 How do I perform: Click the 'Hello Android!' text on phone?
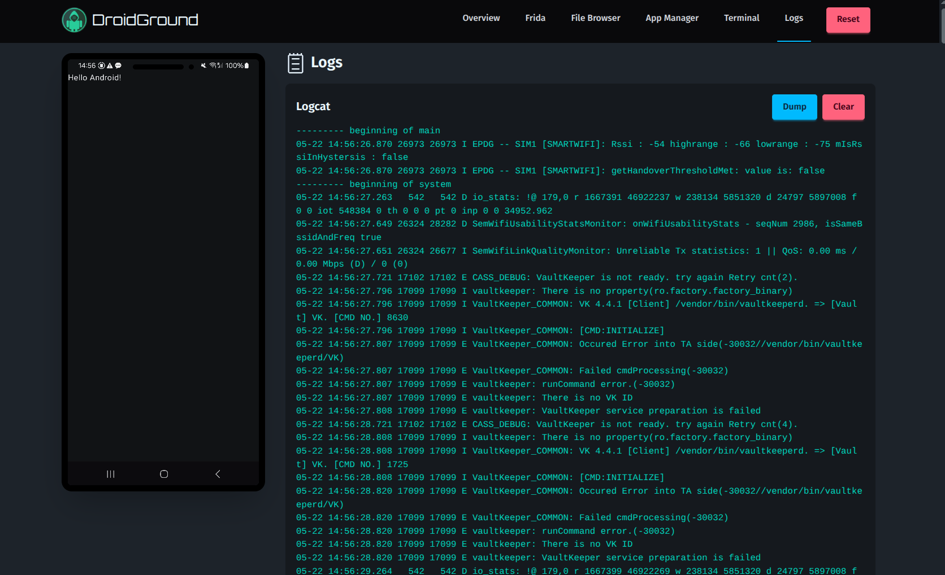94,77
